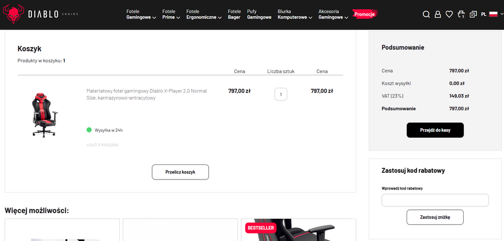
Task: Click the Diablo Chairs logo
Action: (x=42, y=15)
